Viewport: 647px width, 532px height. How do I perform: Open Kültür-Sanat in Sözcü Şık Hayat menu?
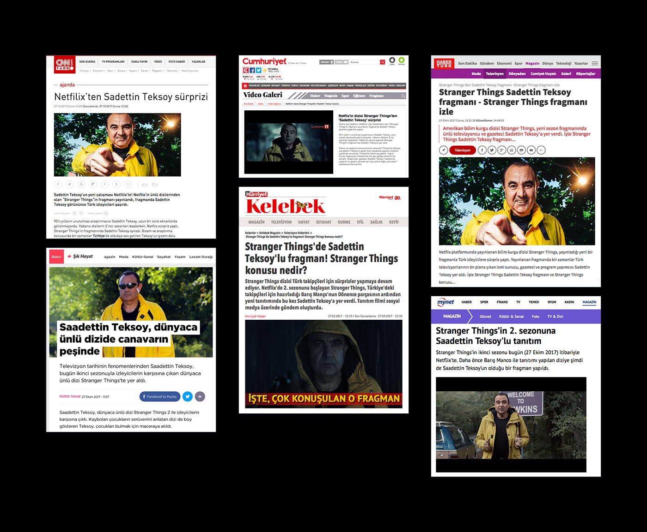142,257
